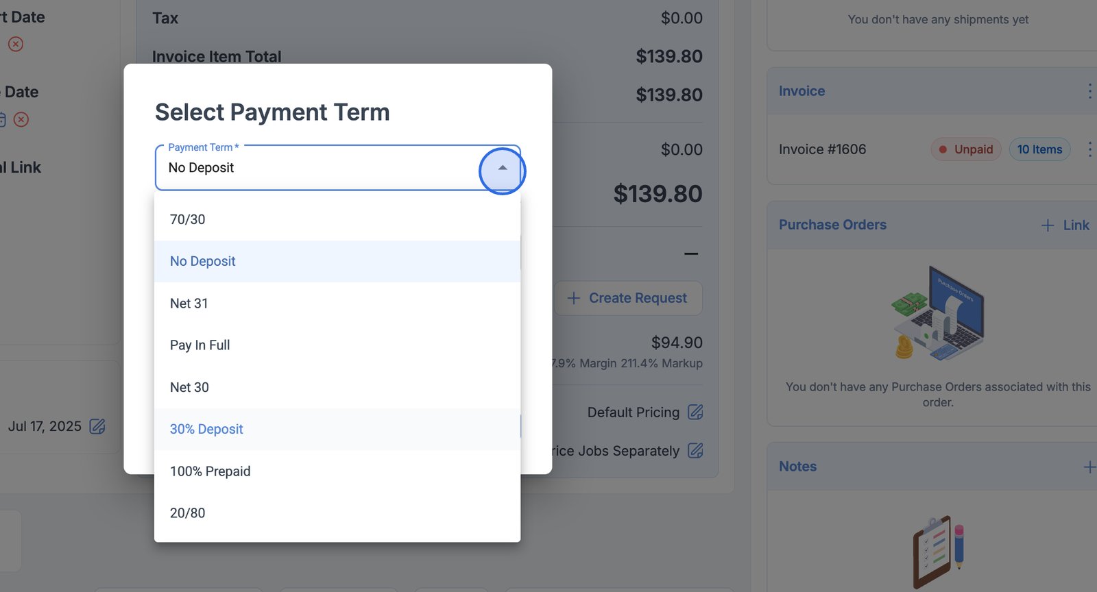
Task: Open Invoice #1606 row options menu
Action: point(1089,149)
